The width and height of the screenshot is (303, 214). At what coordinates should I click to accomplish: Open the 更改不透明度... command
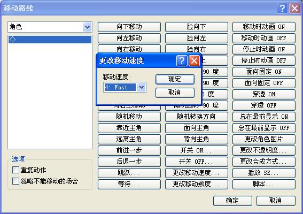264,150
